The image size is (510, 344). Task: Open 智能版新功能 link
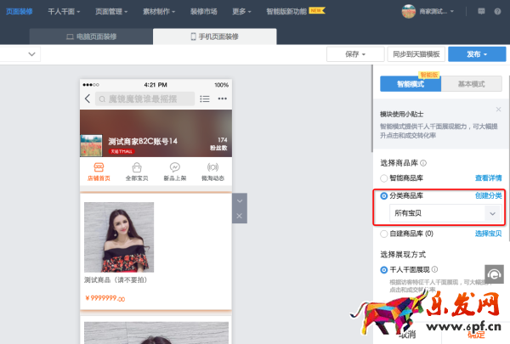[x=286, y=12]
